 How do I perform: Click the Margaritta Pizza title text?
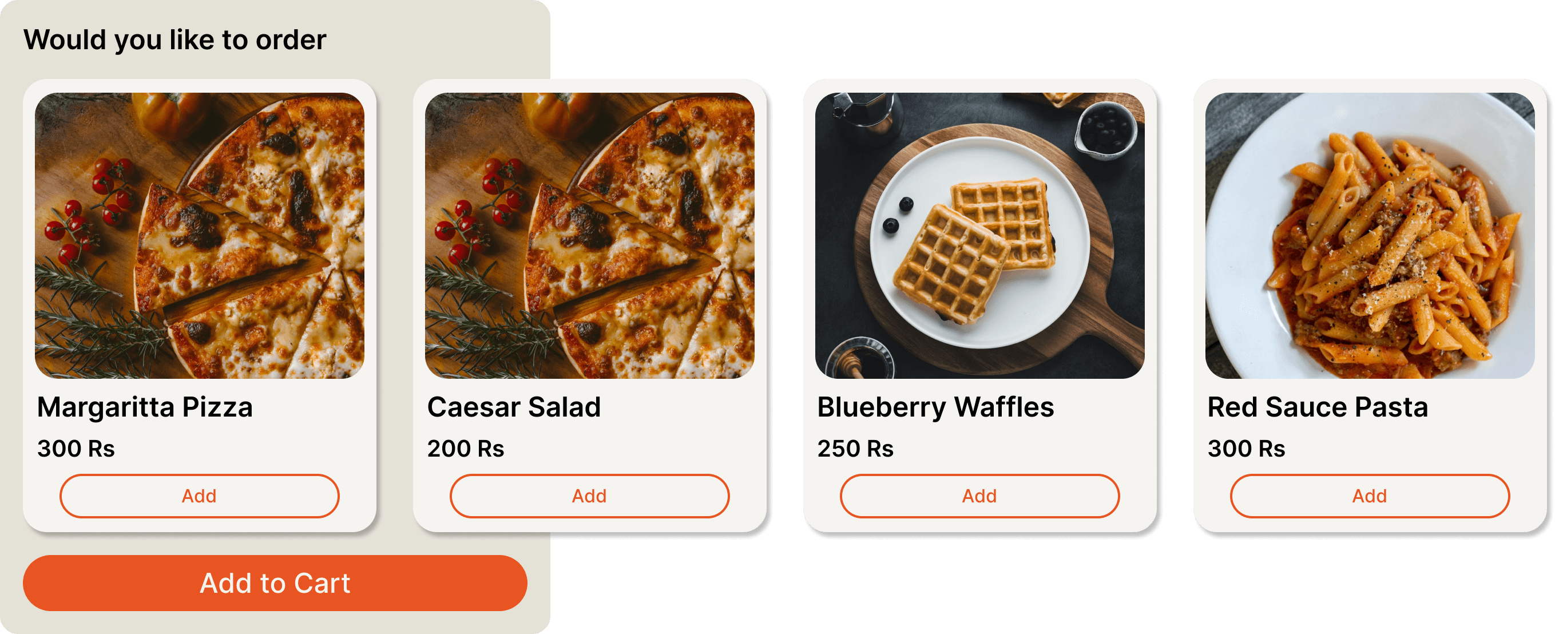(145, 407)
